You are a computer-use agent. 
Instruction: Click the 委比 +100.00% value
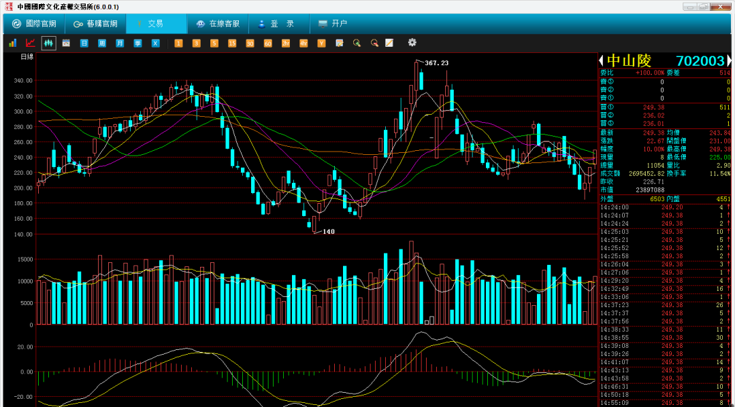tap(650, 73)
